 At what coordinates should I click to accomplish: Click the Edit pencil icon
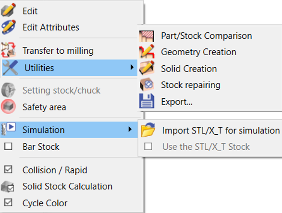(8, 10)
